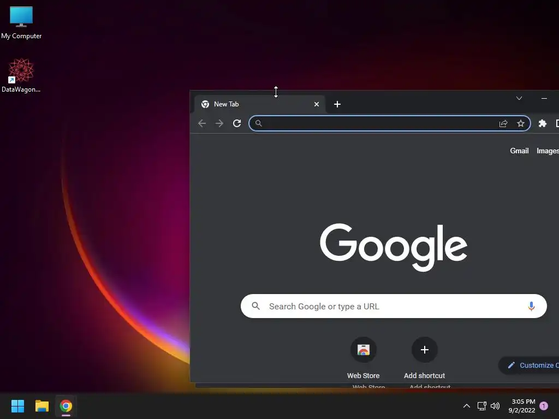This screenshot has width=559, height=419.
Task: Open the DataWagon desktop shortcut
Action: (21, 75)
